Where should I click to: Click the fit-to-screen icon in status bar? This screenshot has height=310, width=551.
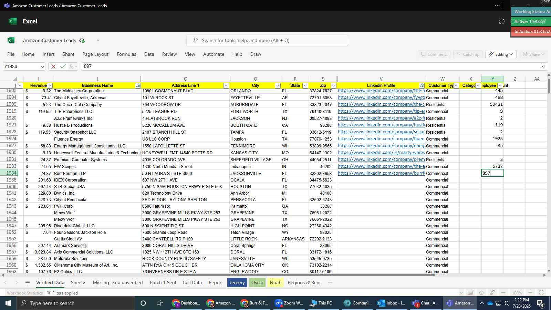coord(541,293)
